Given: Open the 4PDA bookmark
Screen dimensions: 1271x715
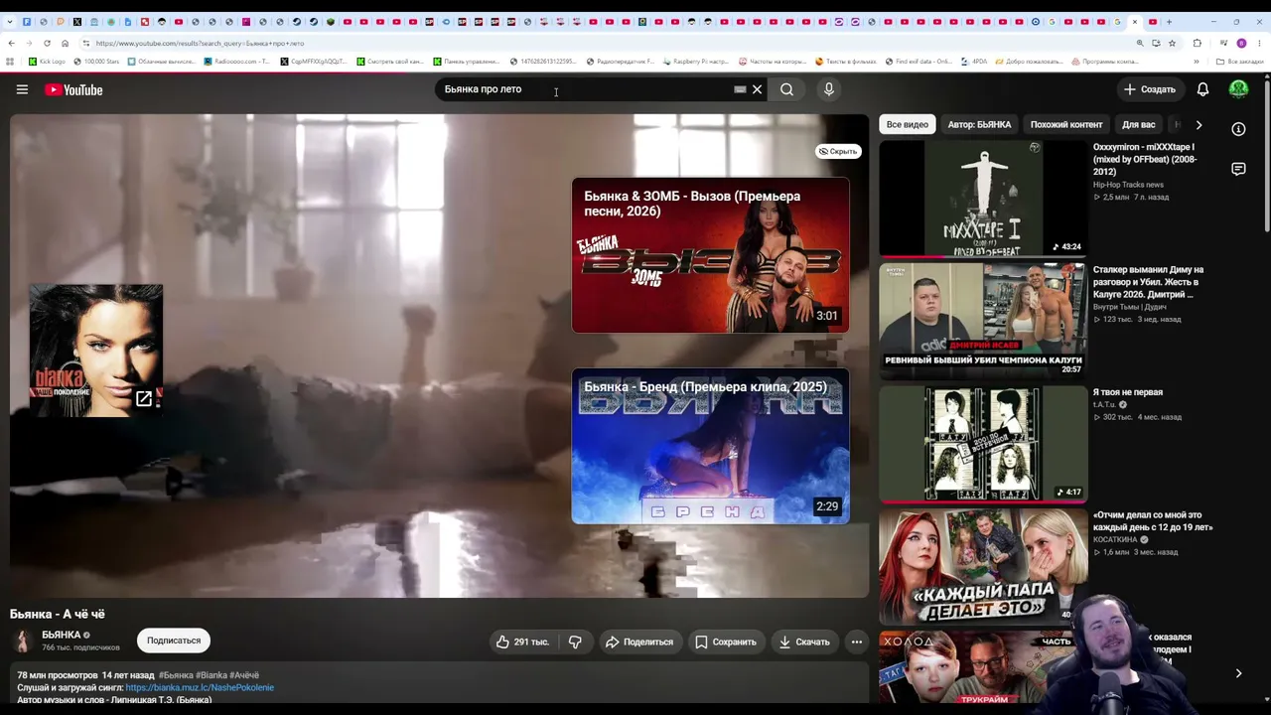Looking at the screenshot, I should coord(974,62).
